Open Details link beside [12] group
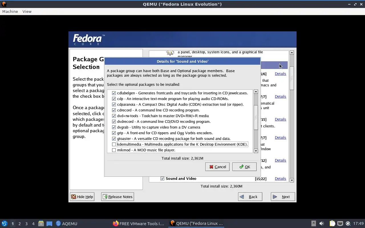The image size is (365, 228). [x=280, y=160]
